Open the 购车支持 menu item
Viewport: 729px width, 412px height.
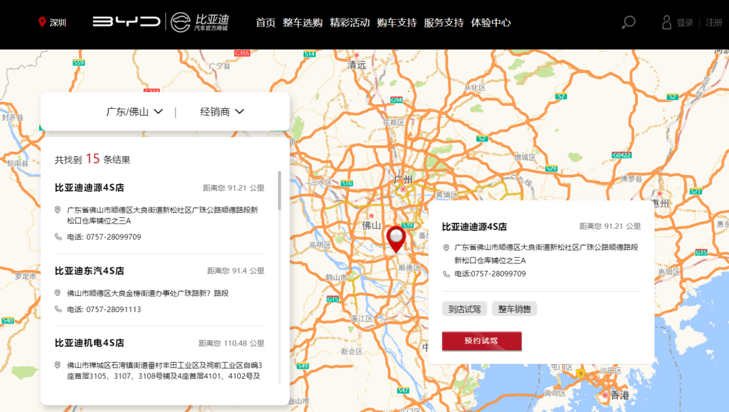coord(397,22)
